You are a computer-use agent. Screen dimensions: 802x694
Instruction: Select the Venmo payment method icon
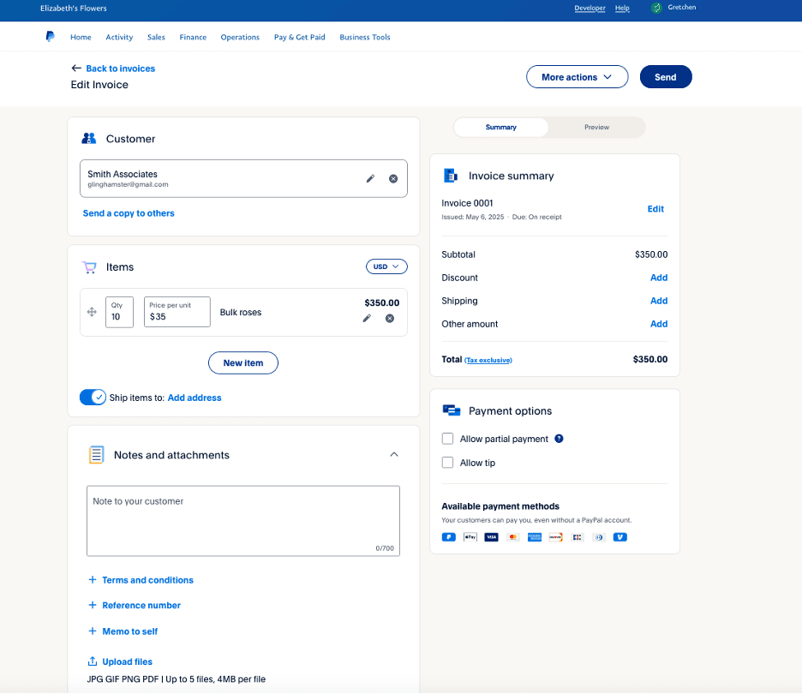point(619,536)
